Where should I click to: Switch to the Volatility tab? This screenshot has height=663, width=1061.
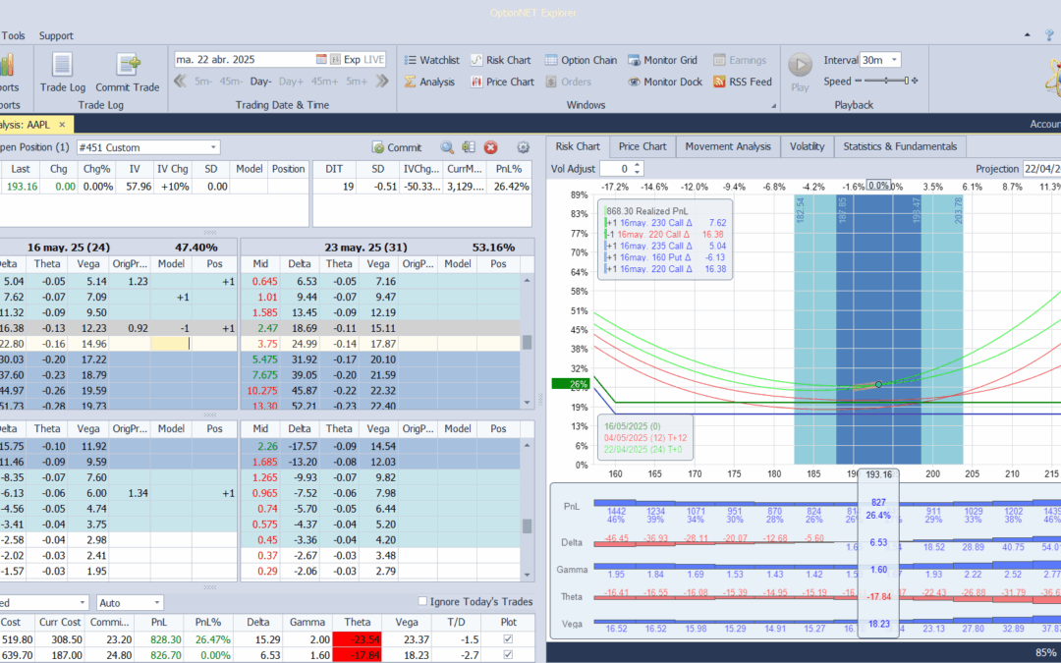pos(808,146)
